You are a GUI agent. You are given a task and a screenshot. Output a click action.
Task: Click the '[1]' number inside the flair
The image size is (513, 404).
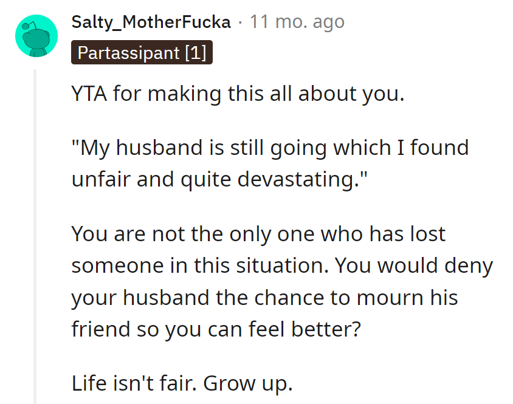[x=195, y=53]
